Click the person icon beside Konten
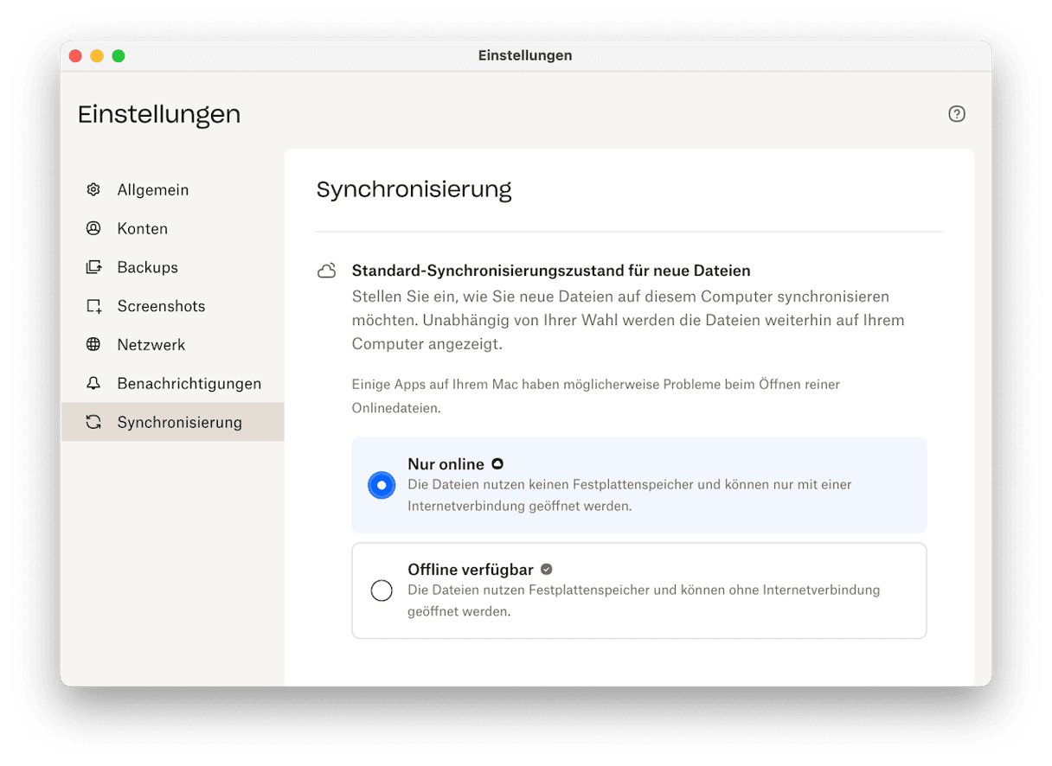The width and height of the screenshot is (1052, 766). (93, 228)
